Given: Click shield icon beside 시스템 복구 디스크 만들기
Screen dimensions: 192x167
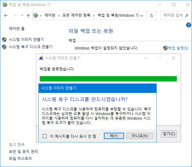Looking at the screenshot, I should click(4, 47).
